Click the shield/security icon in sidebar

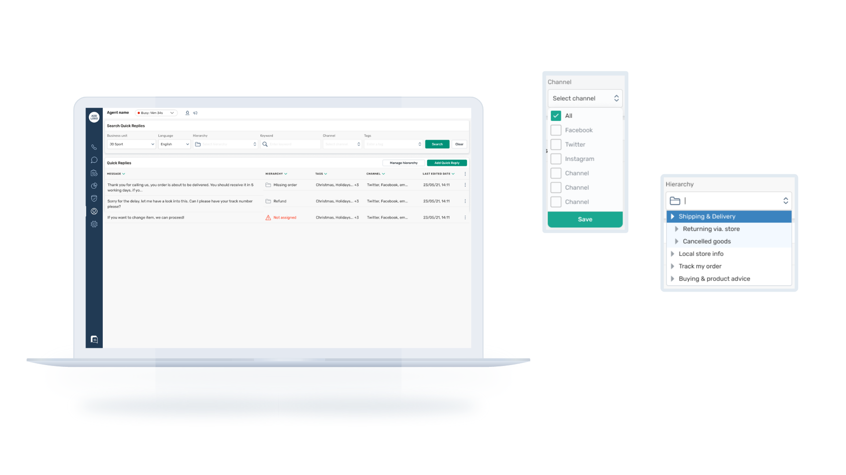(x=94, y=198)
